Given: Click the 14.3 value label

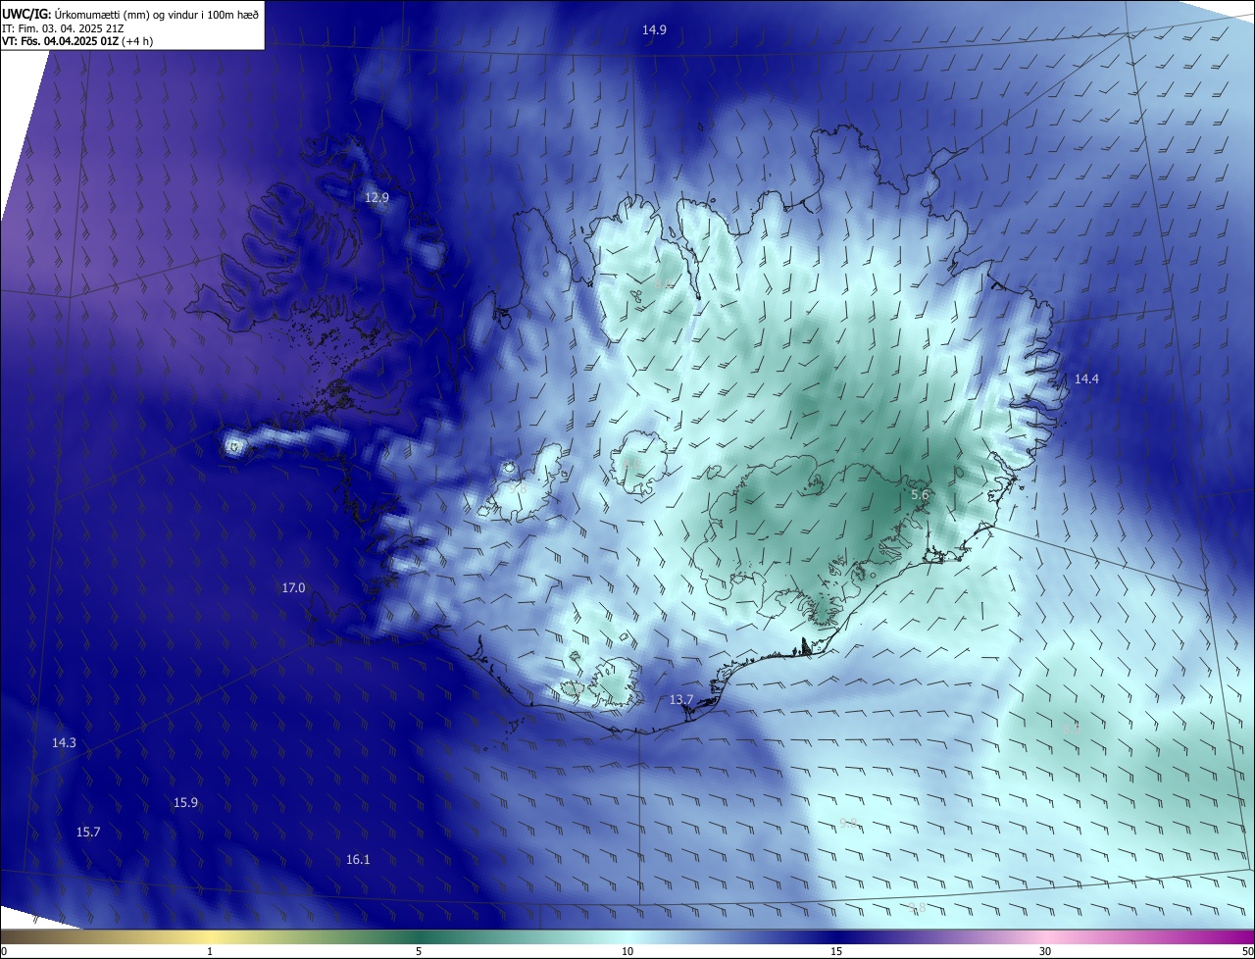Looking at the screenshot, I should click(x=64, y=743).
